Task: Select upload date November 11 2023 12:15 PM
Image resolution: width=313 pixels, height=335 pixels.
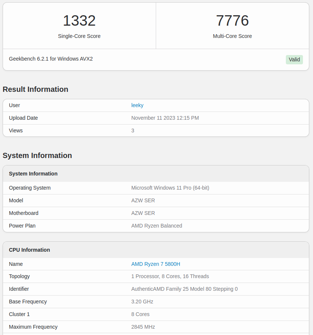Action: point(165,118)
